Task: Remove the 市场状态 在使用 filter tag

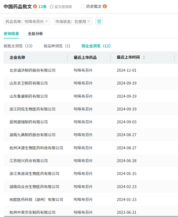Action: pyautogui.click(x=89, y=21)
